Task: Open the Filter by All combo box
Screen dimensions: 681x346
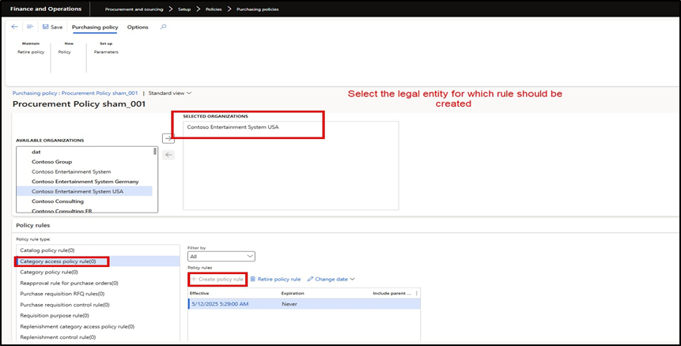Action: (221, 256)
